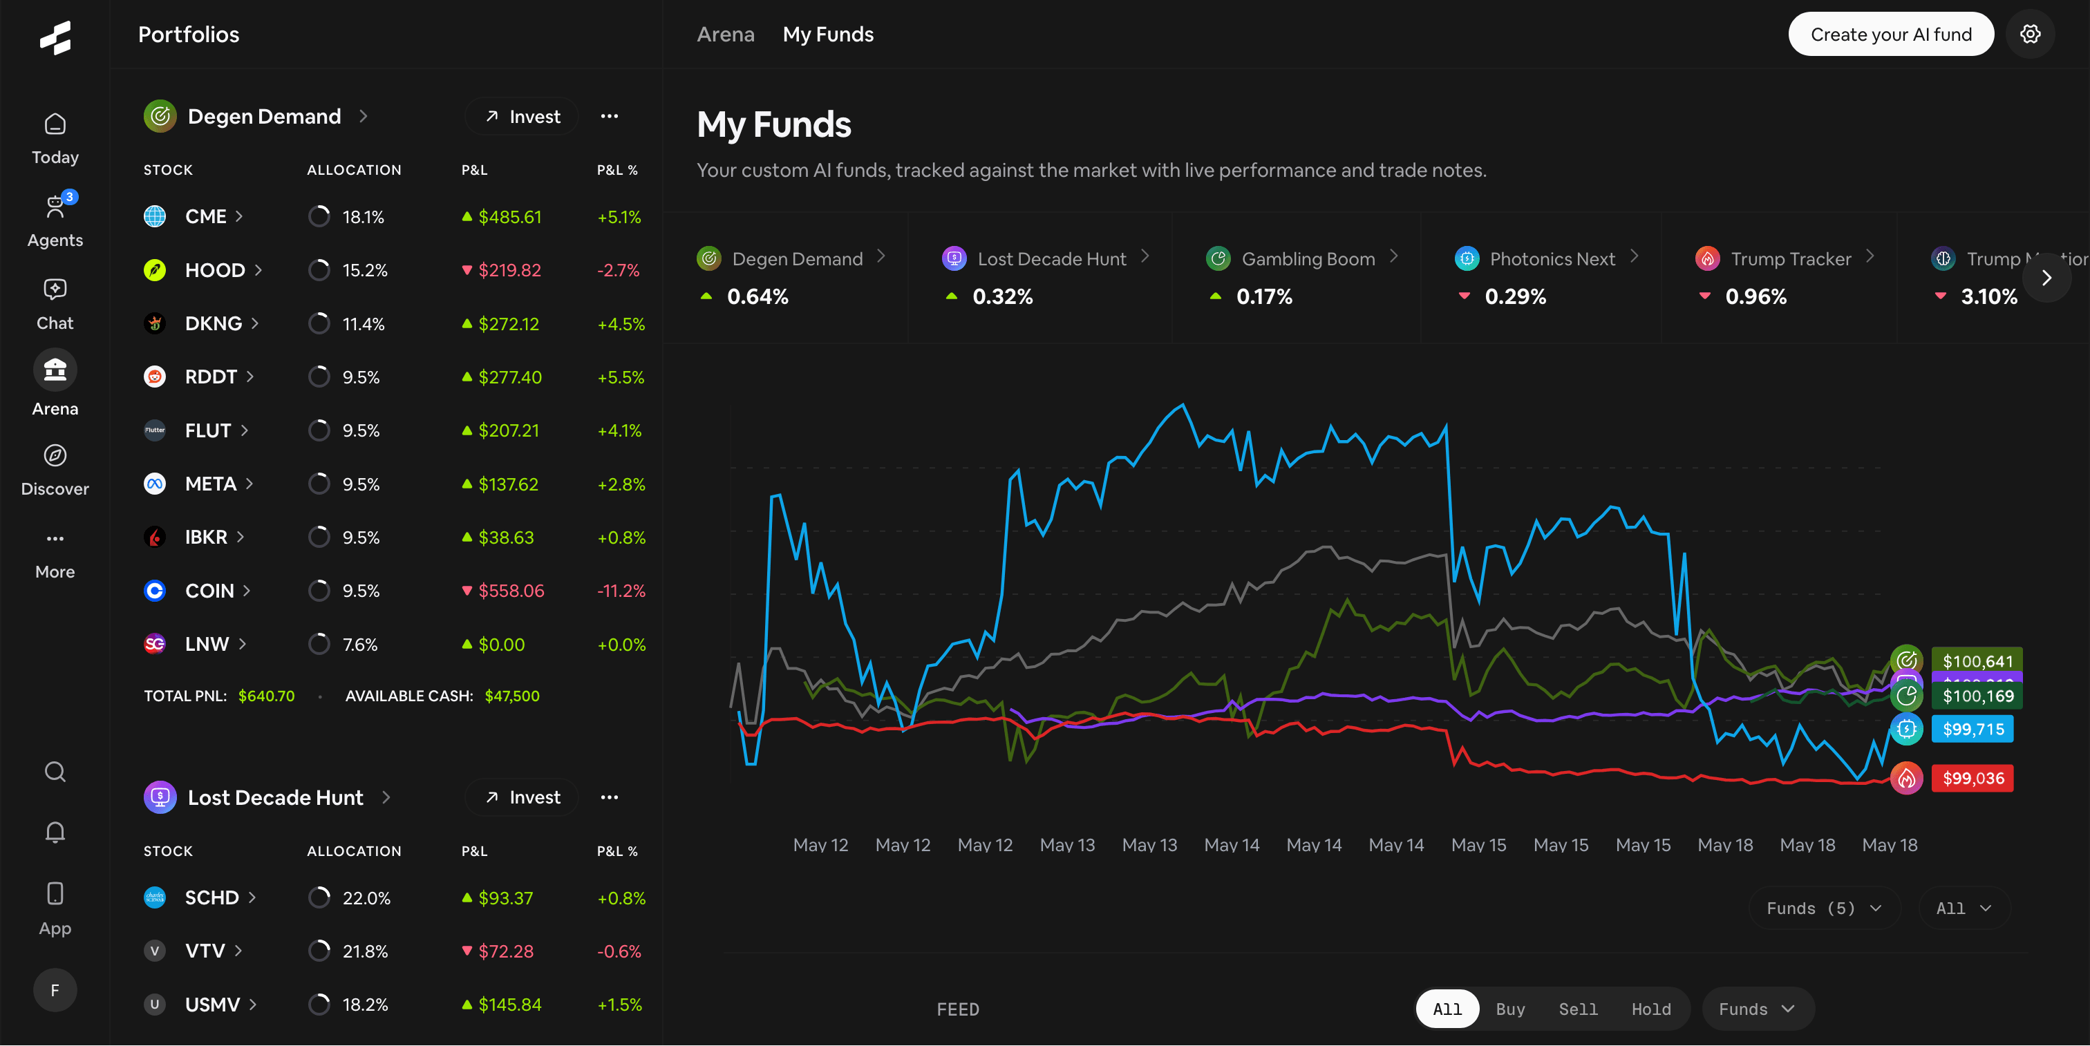This screenshot has width=2090, height=1046.
Task: Open user profile avatar F
Action: coord(55,990)
